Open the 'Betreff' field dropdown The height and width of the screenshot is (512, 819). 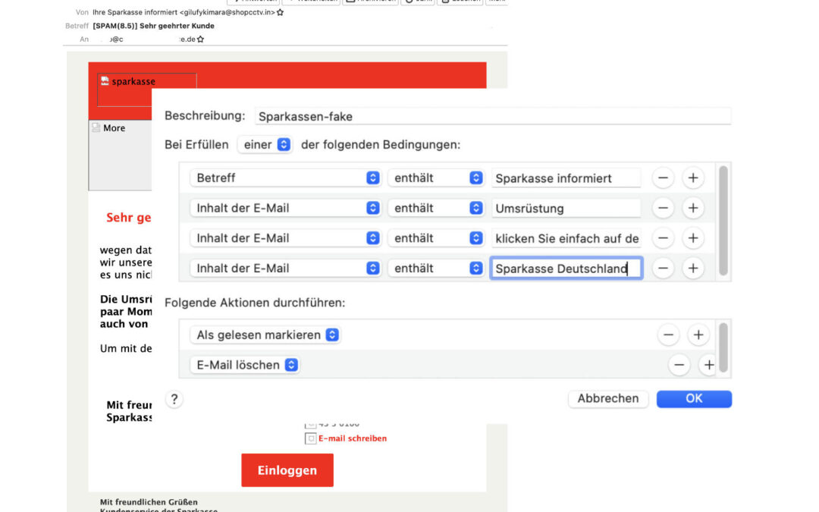pyautogui.click(x=285, y=178)
